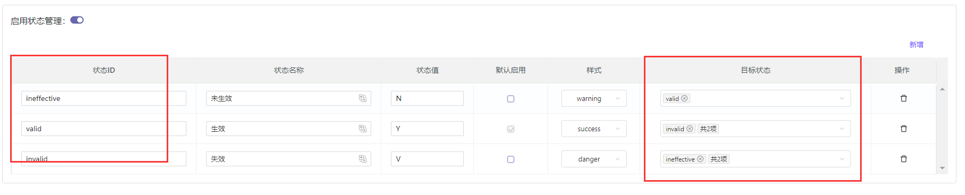This screenshot has width=965, height=195.
Task: Open the warning style dropdown
Action: (x=594, y=98)
